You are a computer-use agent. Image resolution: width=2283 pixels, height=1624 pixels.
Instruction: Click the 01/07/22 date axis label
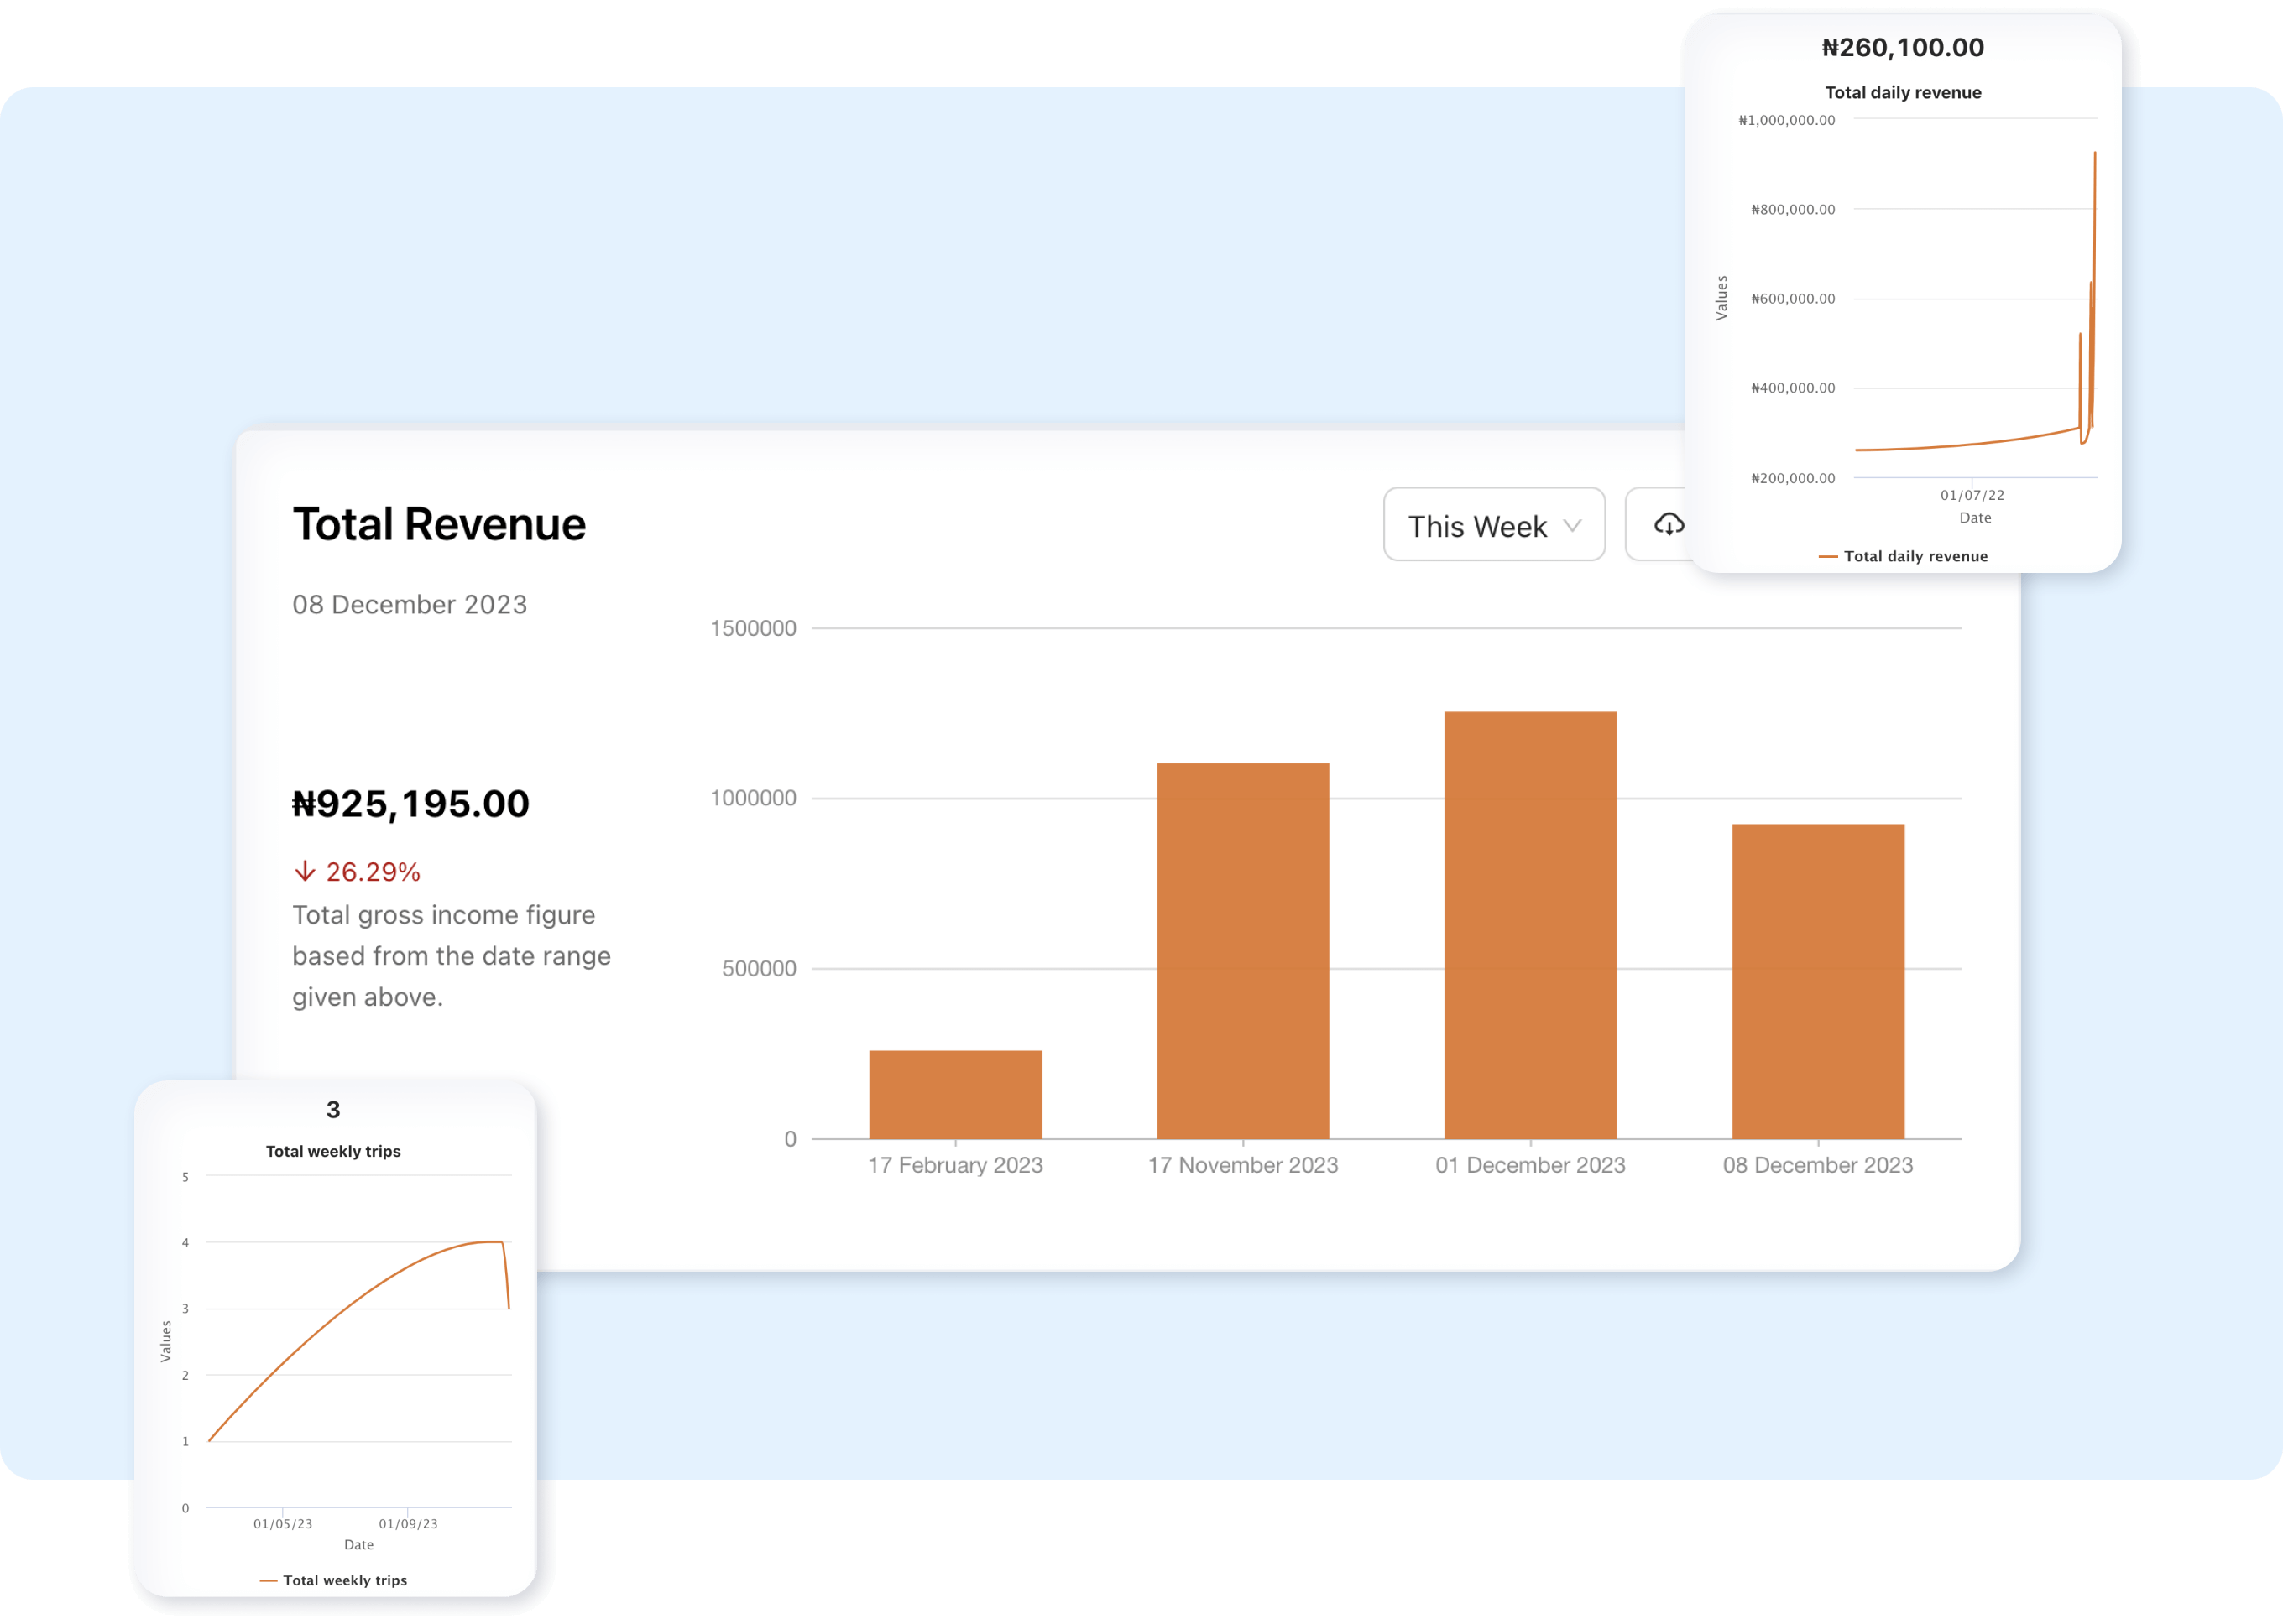tap(1971, 495)
